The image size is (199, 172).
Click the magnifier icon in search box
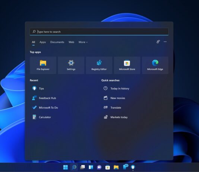[x=34, y=31]
